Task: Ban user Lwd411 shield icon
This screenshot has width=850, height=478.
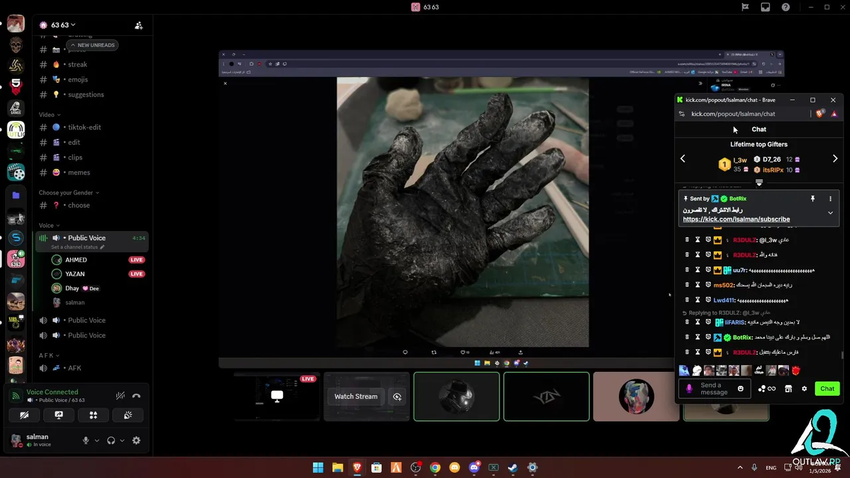Action: [x=708, y=300]
